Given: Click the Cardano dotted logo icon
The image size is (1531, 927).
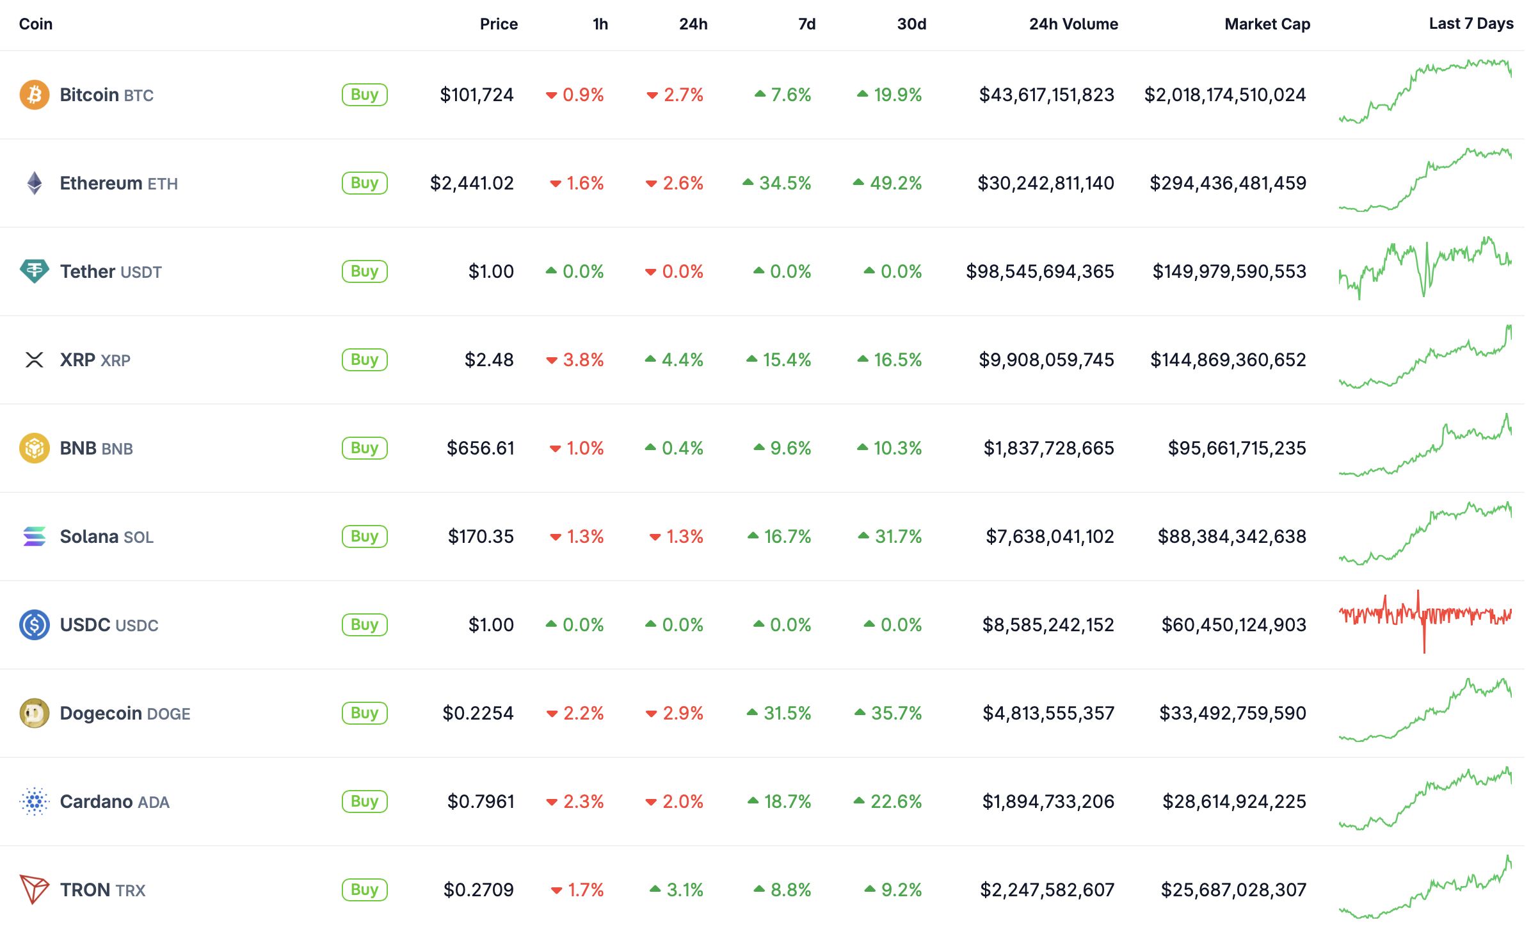Looking at the screenshot, I should pos(35,802).
